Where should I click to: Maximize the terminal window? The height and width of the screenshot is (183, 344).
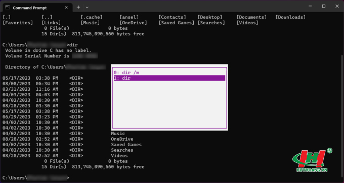tap(324, 7)
